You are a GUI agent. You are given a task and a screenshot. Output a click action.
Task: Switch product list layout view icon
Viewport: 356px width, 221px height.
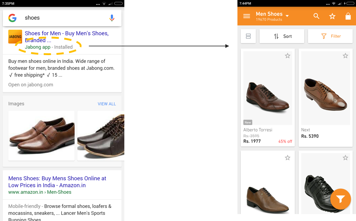click(248, 36)
